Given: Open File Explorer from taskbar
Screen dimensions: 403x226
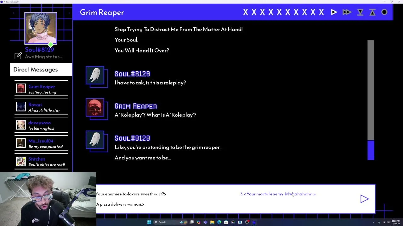Looking at the screenshot, I should coord(212,222).
